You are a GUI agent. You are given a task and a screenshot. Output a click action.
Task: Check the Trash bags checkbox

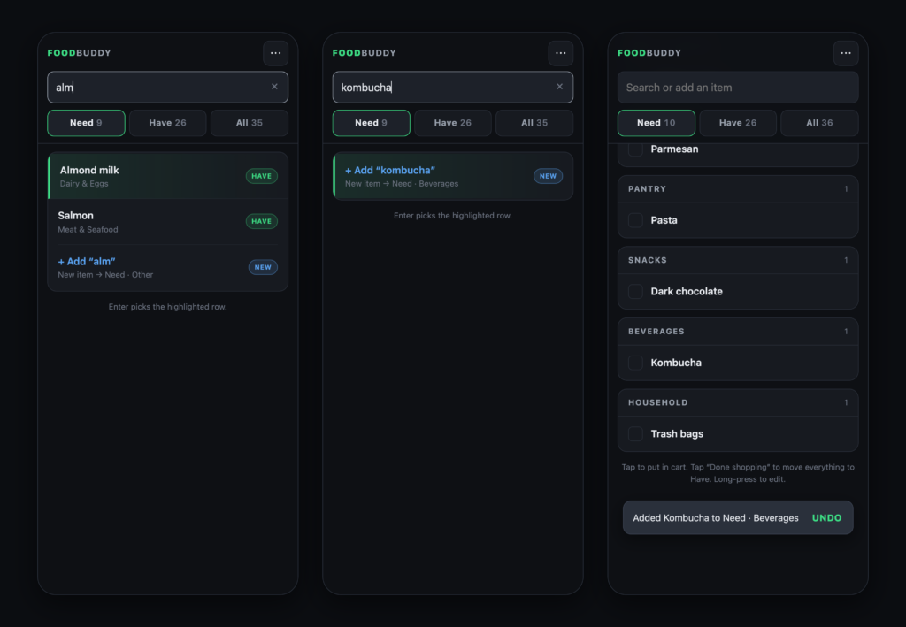(x=635, y=433)
